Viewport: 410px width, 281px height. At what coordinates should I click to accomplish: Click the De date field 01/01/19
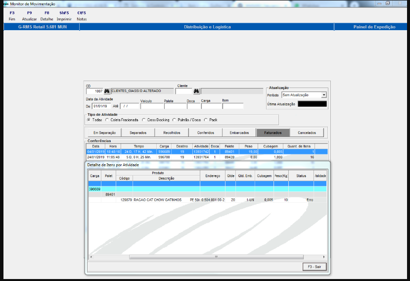point(101,106)
